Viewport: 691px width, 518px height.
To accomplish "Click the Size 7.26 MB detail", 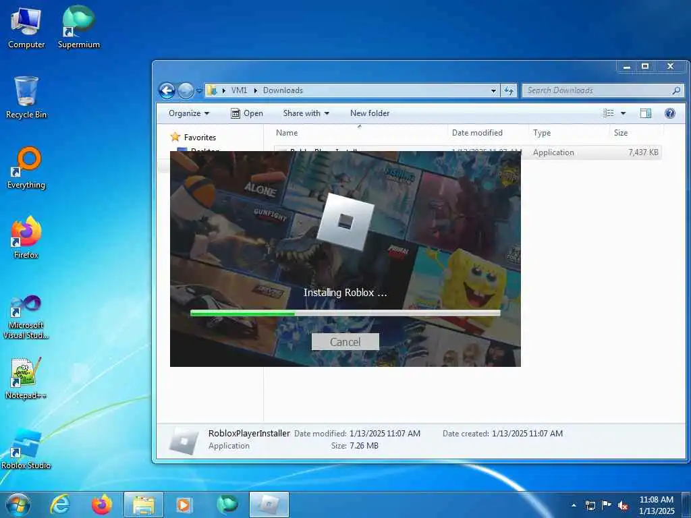I will tap(355, 446).
